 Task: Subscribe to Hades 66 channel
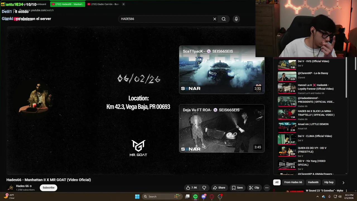(x=49, y=188)
